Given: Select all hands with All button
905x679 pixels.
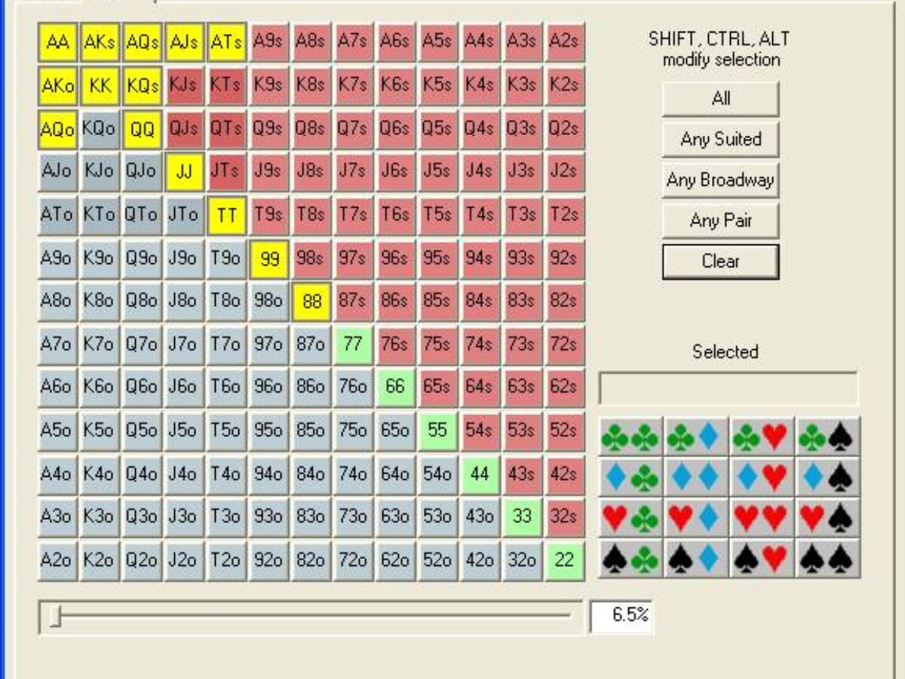Looking at the screenshot, I should [720, 99].
